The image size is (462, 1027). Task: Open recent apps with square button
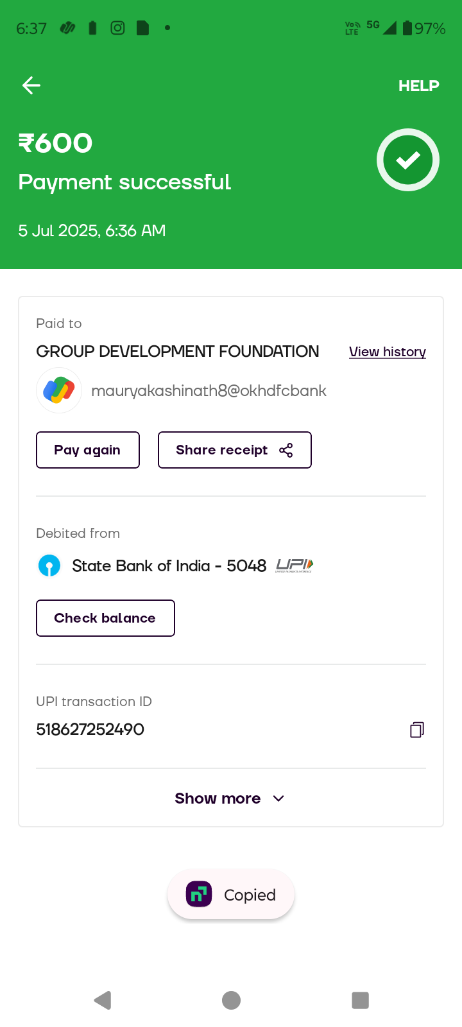[360, 1000]
